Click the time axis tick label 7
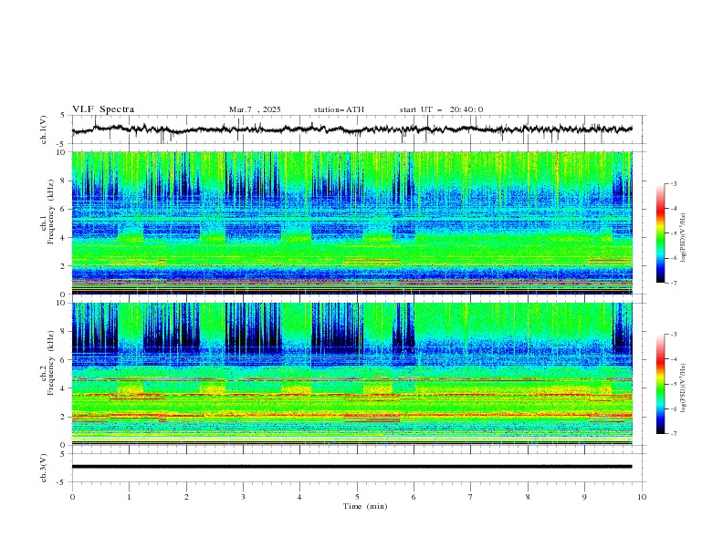Viewport: 723px width, 558px height. coord(471,497)
